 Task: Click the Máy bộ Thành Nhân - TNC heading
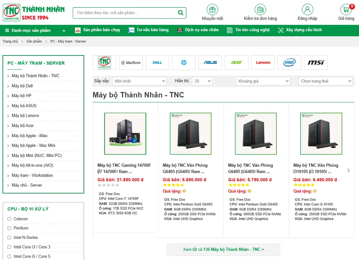point(138,95)
